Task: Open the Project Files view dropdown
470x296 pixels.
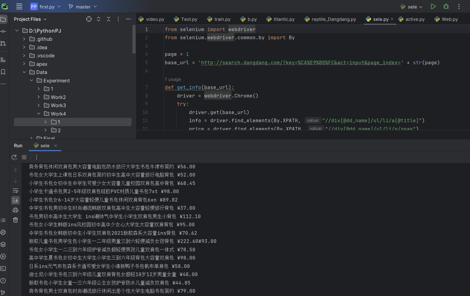Action: pyautogui.click(x=30, y=19)
